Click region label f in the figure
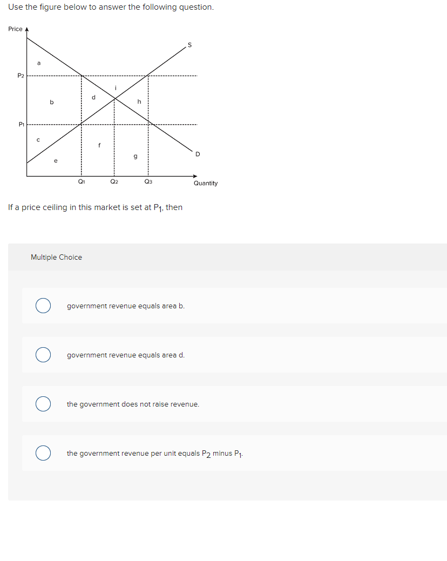This screenshot has height=561, width=447. tap(99, 145)
